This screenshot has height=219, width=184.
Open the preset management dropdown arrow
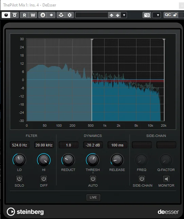(x=124, y=15)
